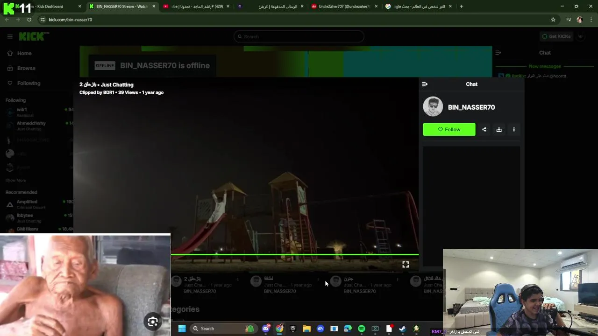Enter fullscreen on the clip player
Viewport: 598px width, 336px height.
[406, 265]
